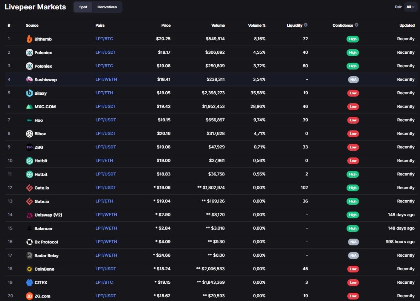Click the Poloniex logo in the LPT/USDT row
This screenshot has height=301, width=420.
point(29,53)
